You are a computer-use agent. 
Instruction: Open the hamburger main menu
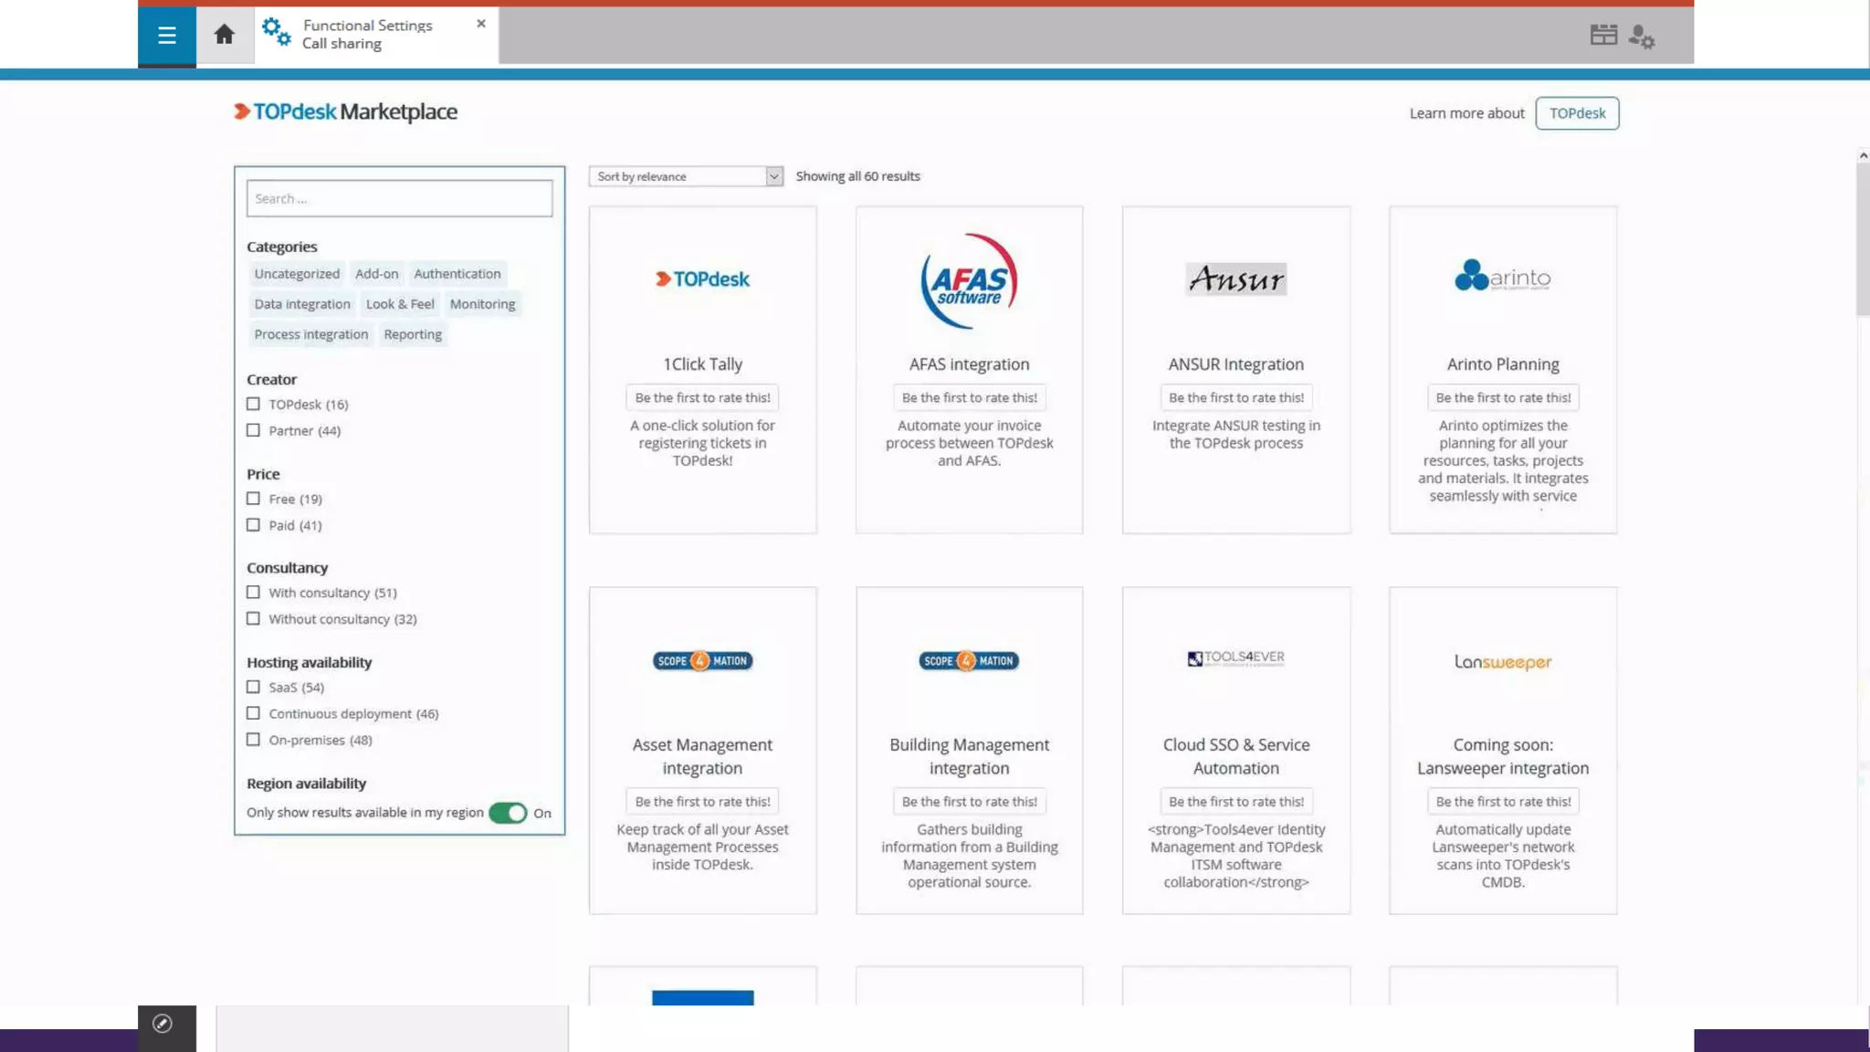click(x=166, y=36)
